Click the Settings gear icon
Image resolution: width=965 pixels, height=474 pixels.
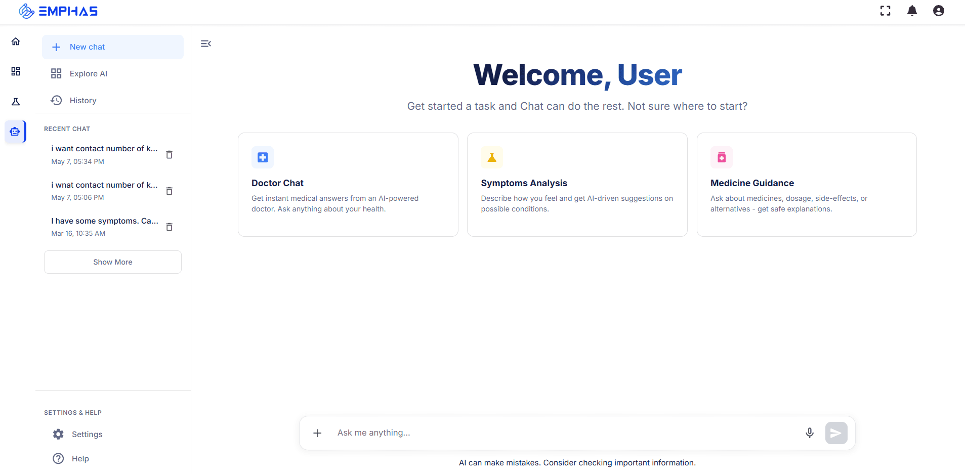click(59, 434)
